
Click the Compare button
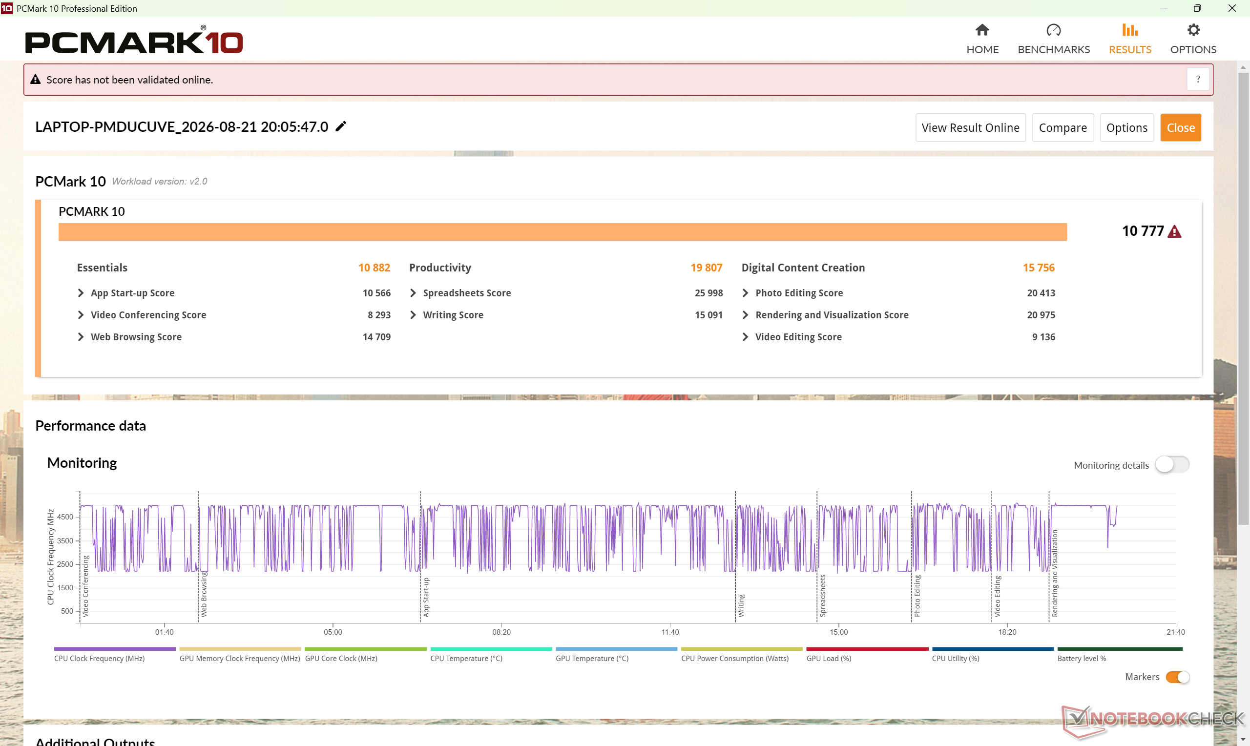tap(1062, 128)
